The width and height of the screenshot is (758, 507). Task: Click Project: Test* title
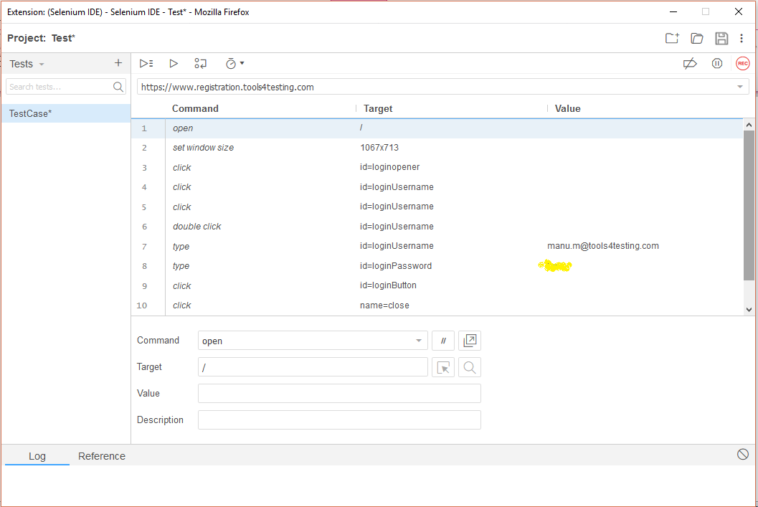(41, 38)
